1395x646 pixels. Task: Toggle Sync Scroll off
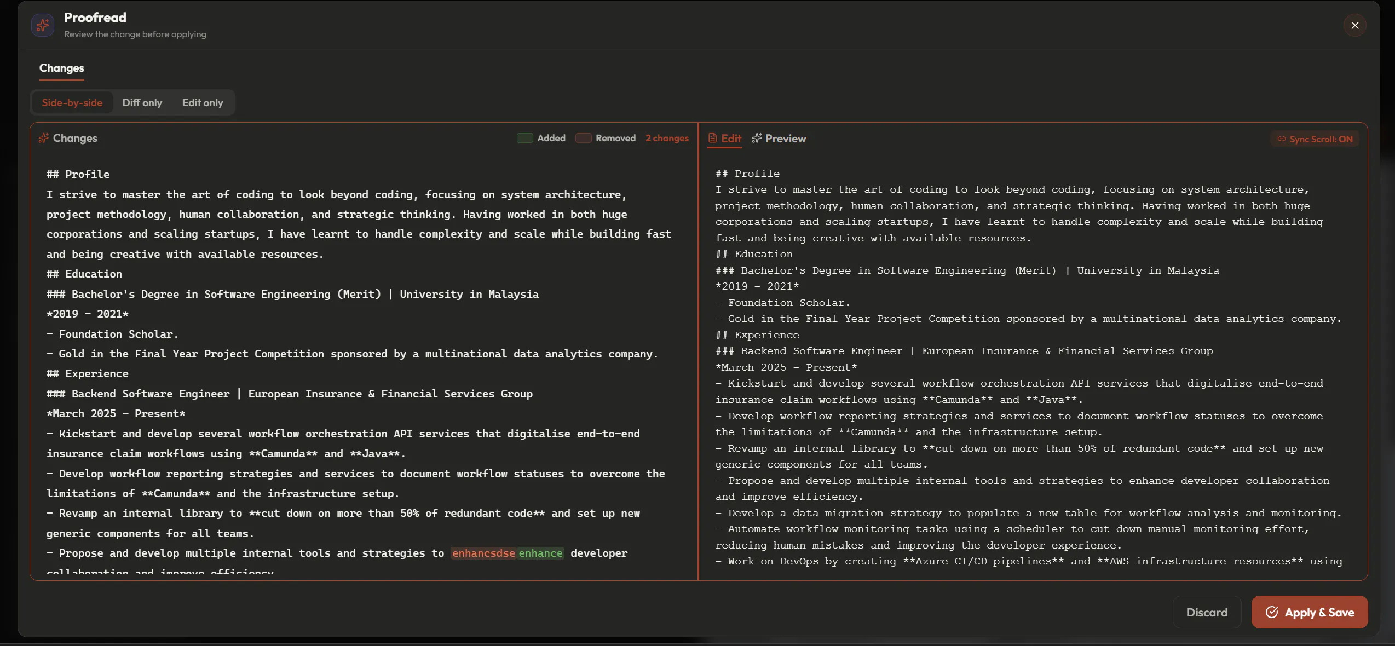tap(1315, 139)
